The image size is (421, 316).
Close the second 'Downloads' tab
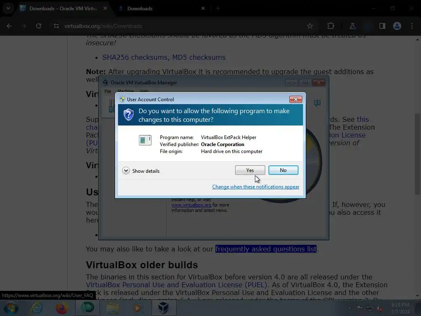coord(203,9)
